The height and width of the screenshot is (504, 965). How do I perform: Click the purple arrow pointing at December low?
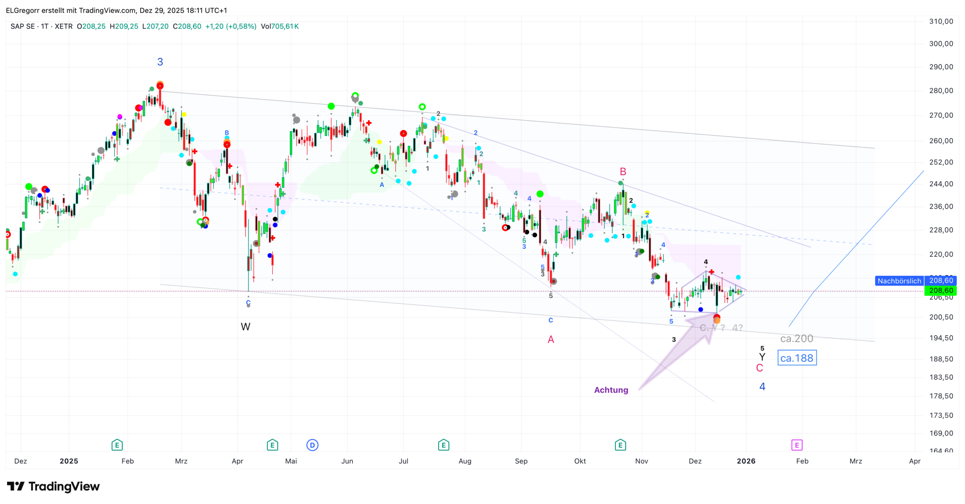683,346
